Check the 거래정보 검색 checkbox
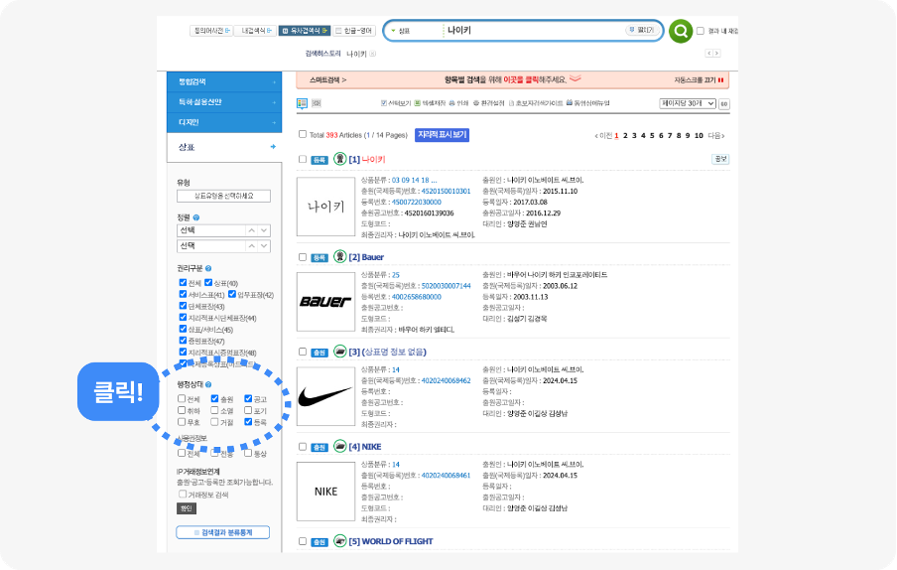This screenshot has height=570, width=897. click(183, 494)
